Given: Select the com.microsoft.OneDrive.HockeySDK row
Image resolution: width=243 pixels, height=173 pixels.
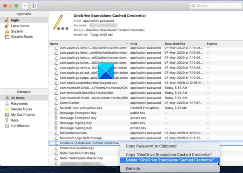Looking at the screenshot, I should tap(146, 93).
